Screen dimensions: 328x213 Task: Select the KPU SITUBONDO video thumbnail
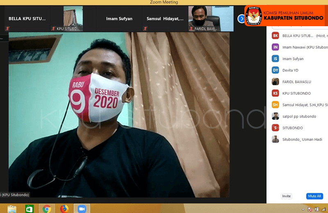67,18
